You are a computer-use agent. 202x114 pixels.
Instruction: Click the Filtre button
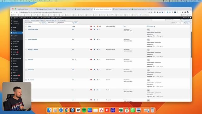(76, 23)
